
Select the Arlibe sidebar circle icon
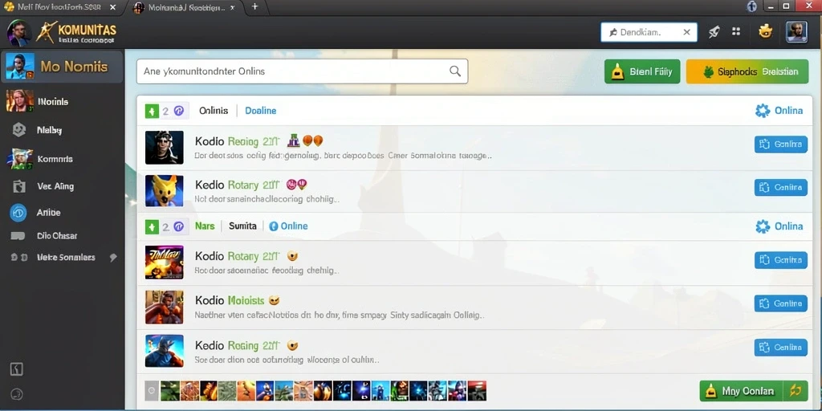coord(18,212)
